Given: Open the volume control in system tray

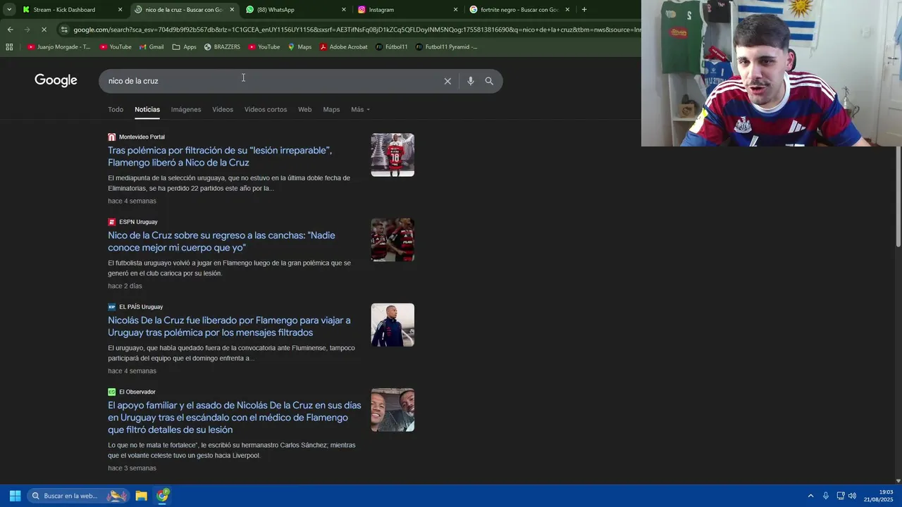Looking at the screenshot, I should (x=852, y=496).
